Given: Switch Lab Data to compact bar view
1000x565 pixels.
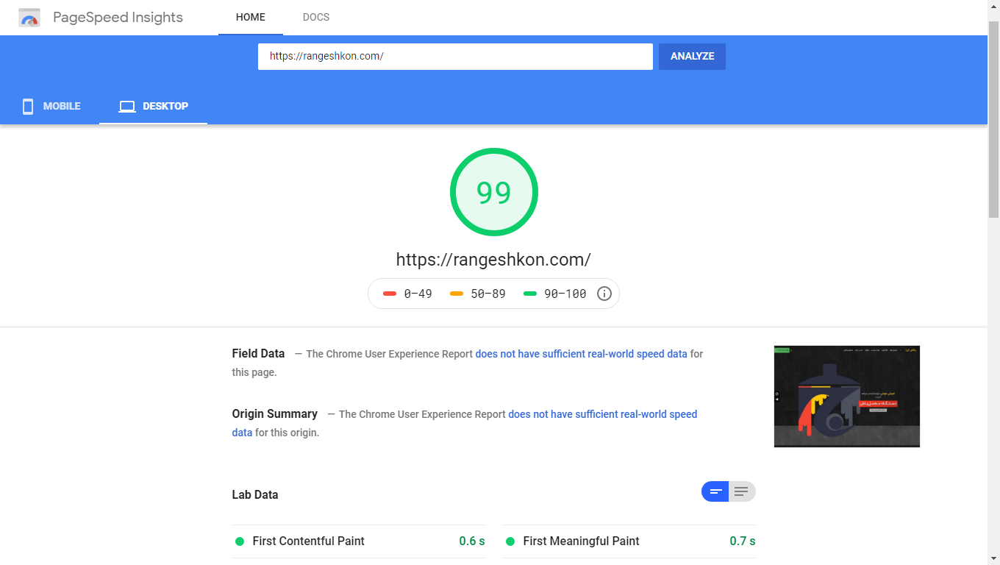Looking at the screenshot, I should click(715, 491).
